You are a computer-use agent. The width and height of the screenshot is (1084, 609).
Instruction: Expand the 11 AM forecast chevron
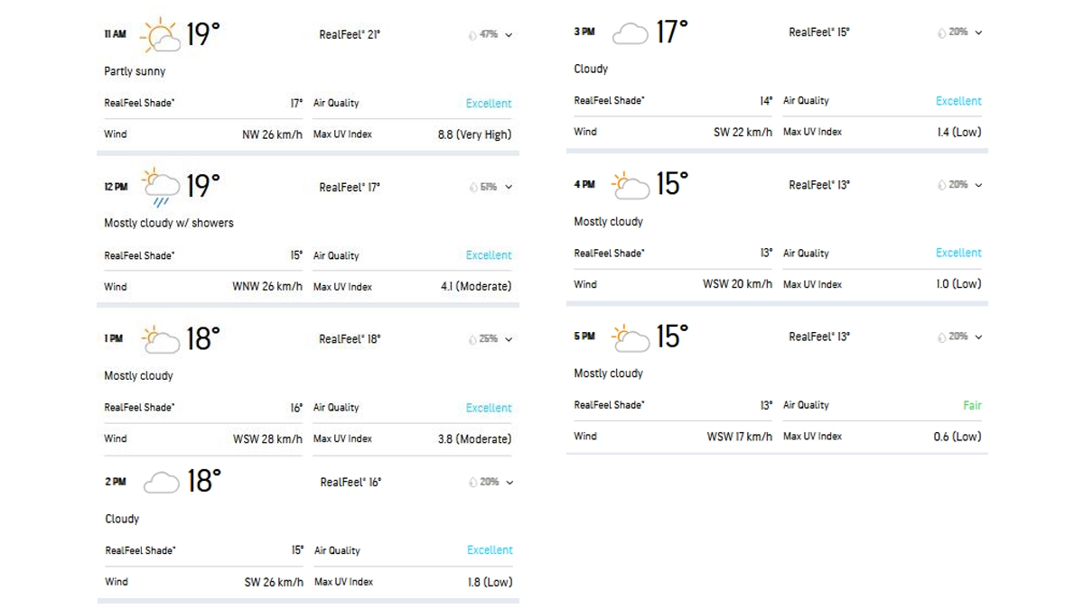509,35
